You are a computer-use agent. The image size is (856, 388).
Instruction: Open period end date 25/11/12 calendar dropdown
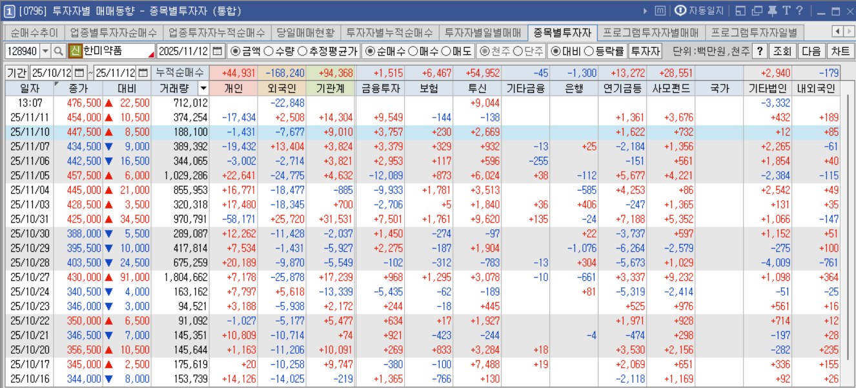tap(143, 72)
